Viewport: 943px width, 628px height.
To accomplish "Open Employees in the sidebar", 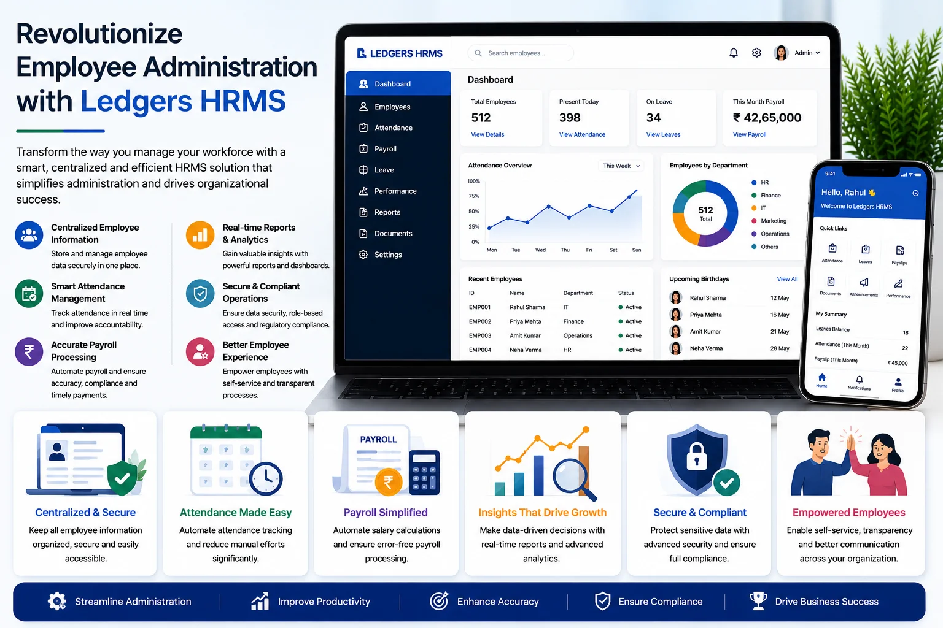I will coord(398,107).
